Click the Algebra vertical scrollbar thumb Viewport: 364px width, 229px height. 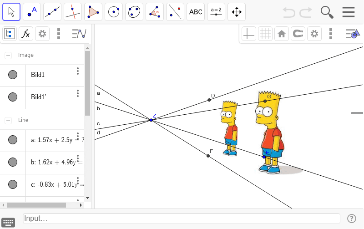coord(87,83)
